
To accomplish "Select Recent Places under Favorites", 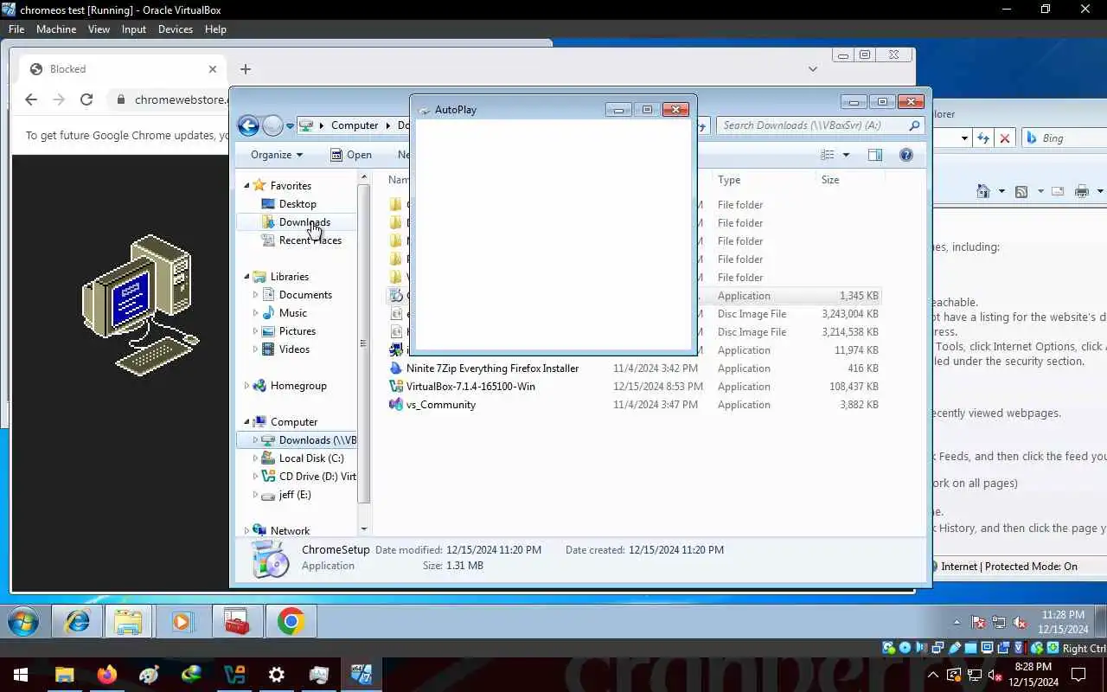I will point(310,240).
